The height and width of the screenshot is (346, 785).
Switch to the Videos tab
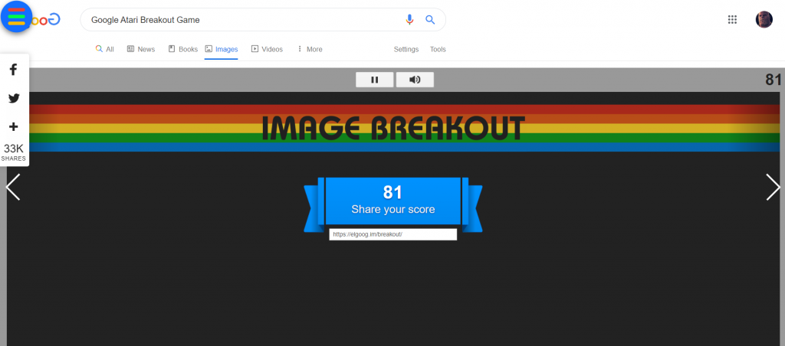(267, 49)
